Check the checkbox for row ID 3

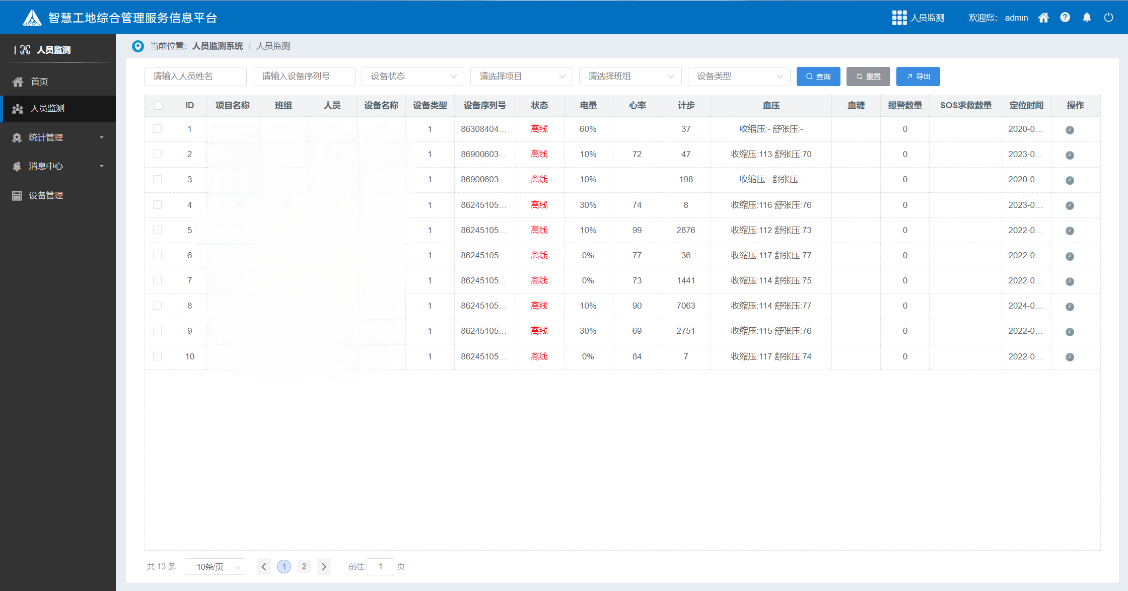point(158,179)
